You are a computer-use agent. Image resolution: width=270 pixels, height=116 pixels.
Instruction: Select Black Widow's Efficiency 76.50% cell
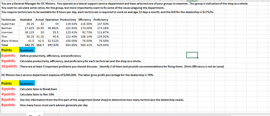click(85, 41)
